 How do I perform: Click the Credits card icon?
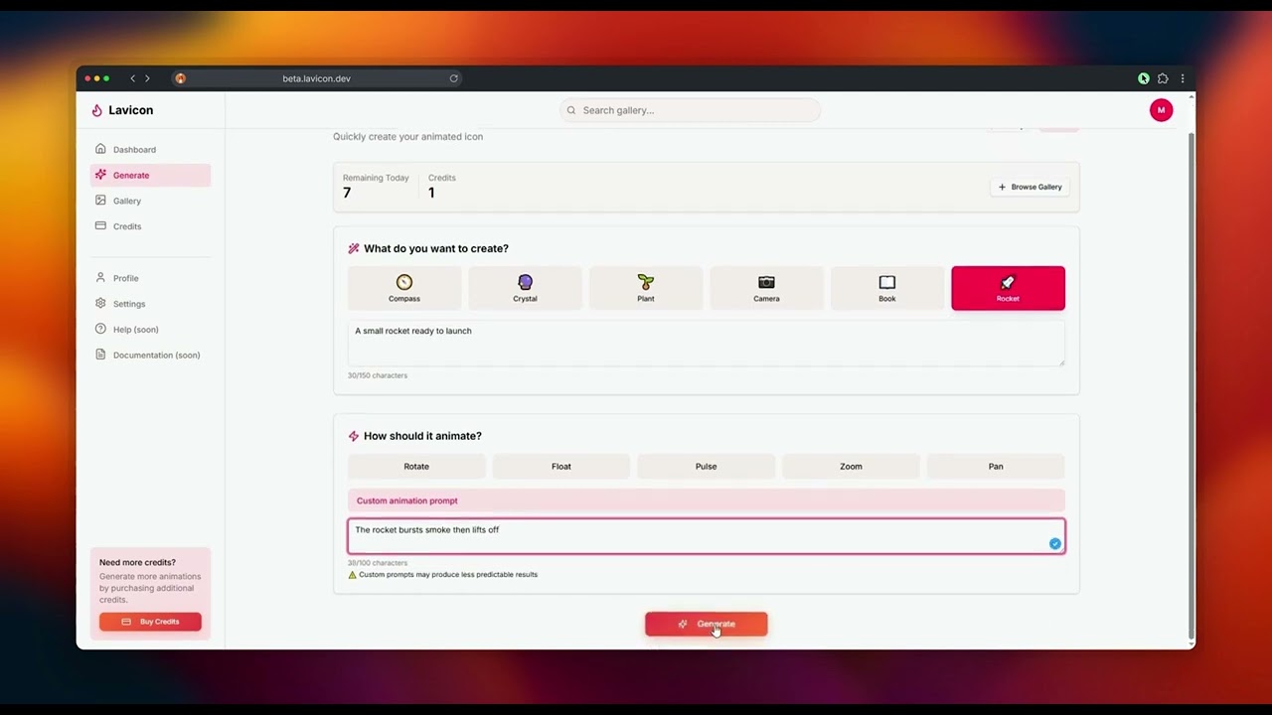(100, 225)
